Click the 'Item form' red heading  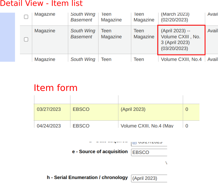pos(55,88)
